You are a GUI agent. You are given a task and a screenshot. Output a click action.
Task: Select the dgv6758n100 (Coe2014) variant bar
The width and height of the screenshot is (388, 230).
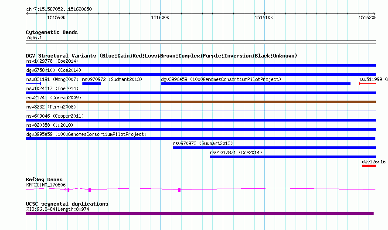[201, 74]
